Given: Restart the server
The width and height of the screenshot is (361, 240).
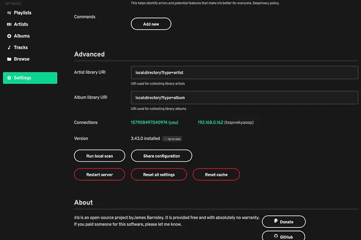Looking at the screenshot, I should coord(99,174).
